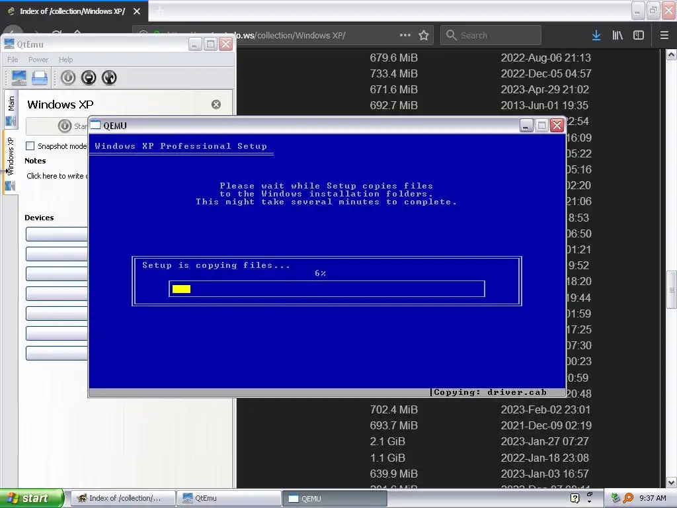Click the 2023-Feb-02 23:01 date entry
Image resolution: width=677 pixels, height=508 pixels.
545,409
